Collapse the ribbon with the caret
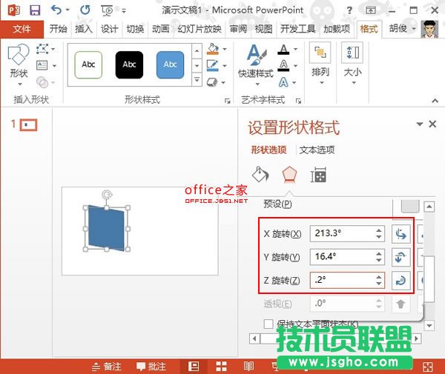Screen dimensions: 445x374 pos(435,101)
